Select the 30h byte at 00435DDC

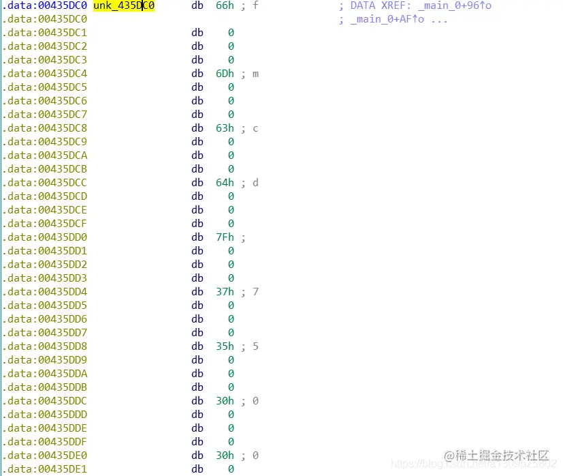coord(225,401)
